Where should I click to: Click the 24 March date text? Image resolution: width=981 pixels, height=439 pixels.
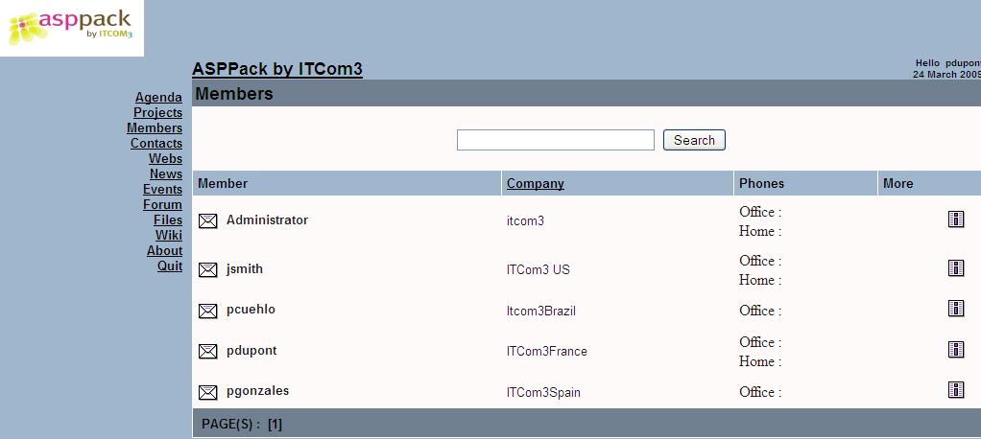pos(946,75)
